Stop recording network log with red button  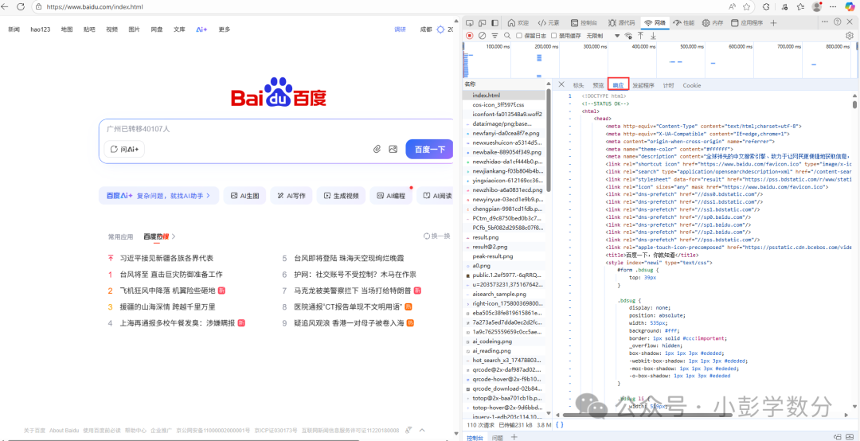pyautogui.click(x=470, y=35)
